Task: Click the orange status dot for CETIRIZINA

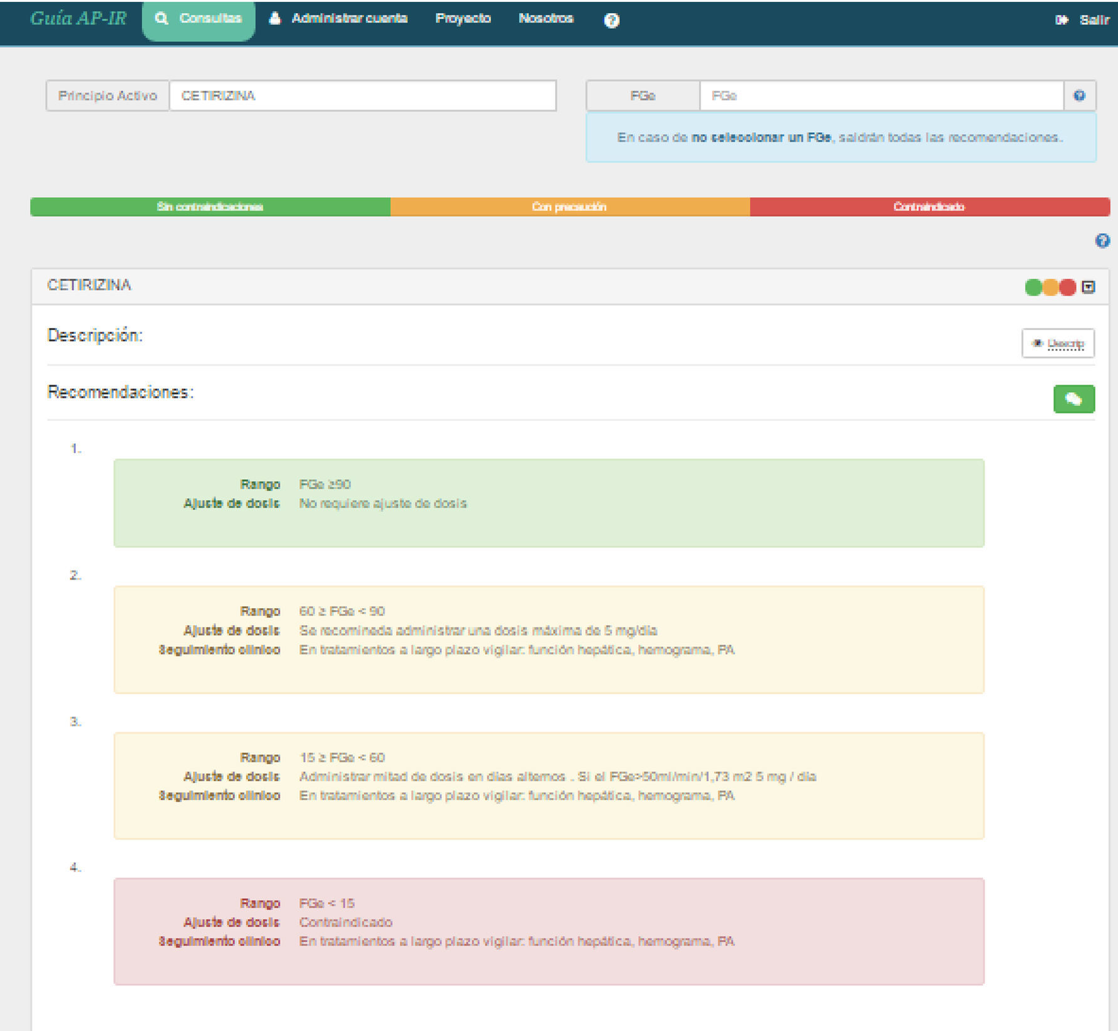Action: tap(1050, 287)
